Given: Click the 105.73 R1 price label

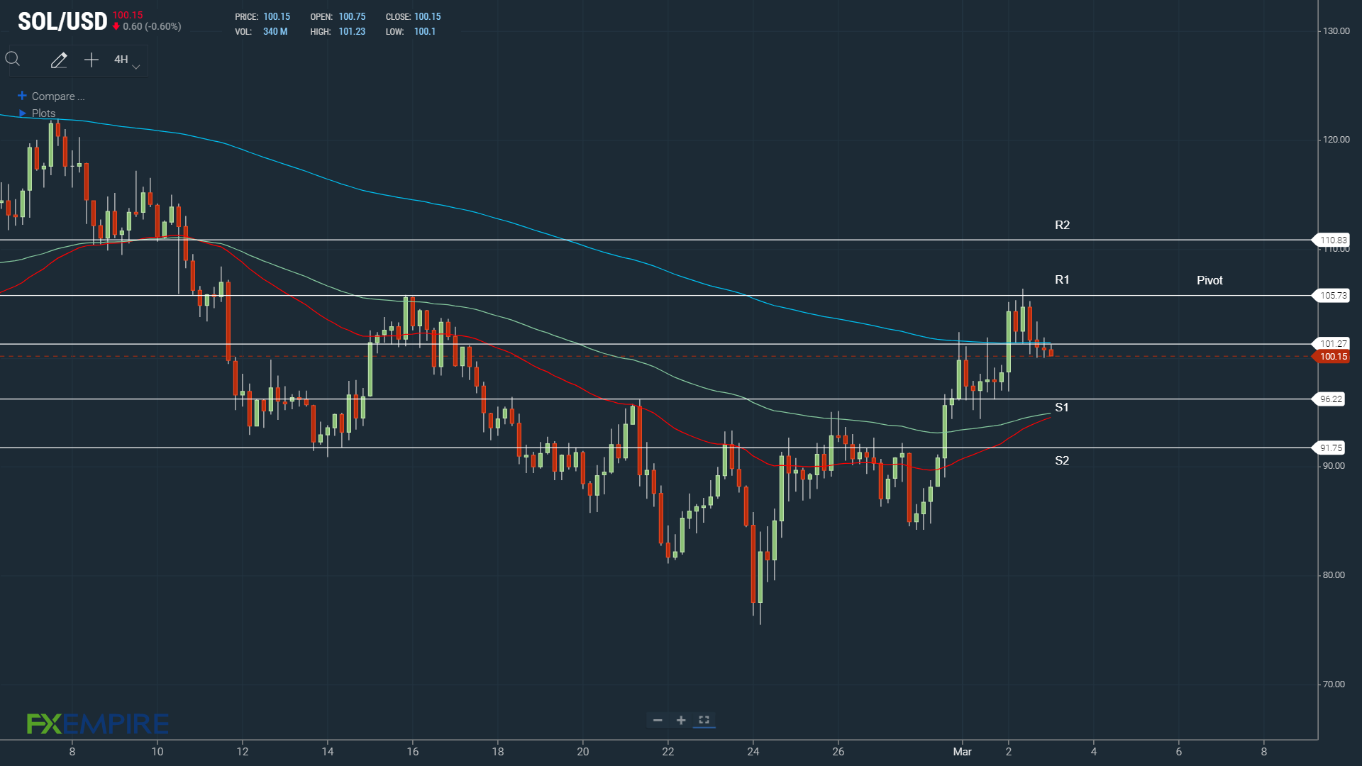Looking at the screenshot, I should point(1333,296).
